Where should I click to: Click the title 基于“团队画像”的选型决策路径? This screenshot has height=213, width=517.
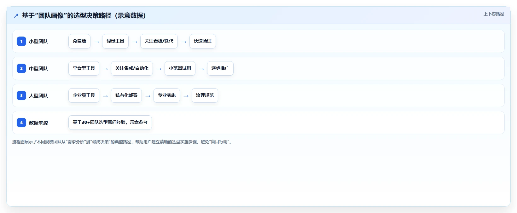(x=84, y=15)
